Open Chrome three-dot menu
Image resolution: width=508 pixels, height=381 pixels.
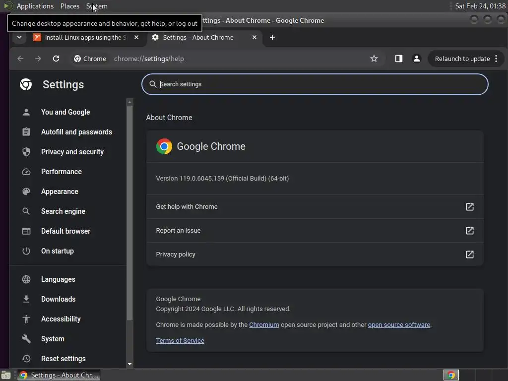point(496,59)
